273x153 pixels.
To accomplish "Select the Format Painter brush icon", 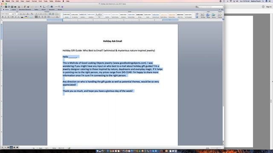I will click(x=28, y=7).
